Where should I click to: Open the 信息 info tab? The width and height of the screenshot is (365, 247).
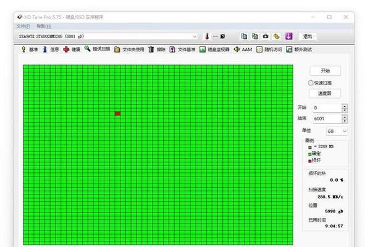[x=51, y=49]
